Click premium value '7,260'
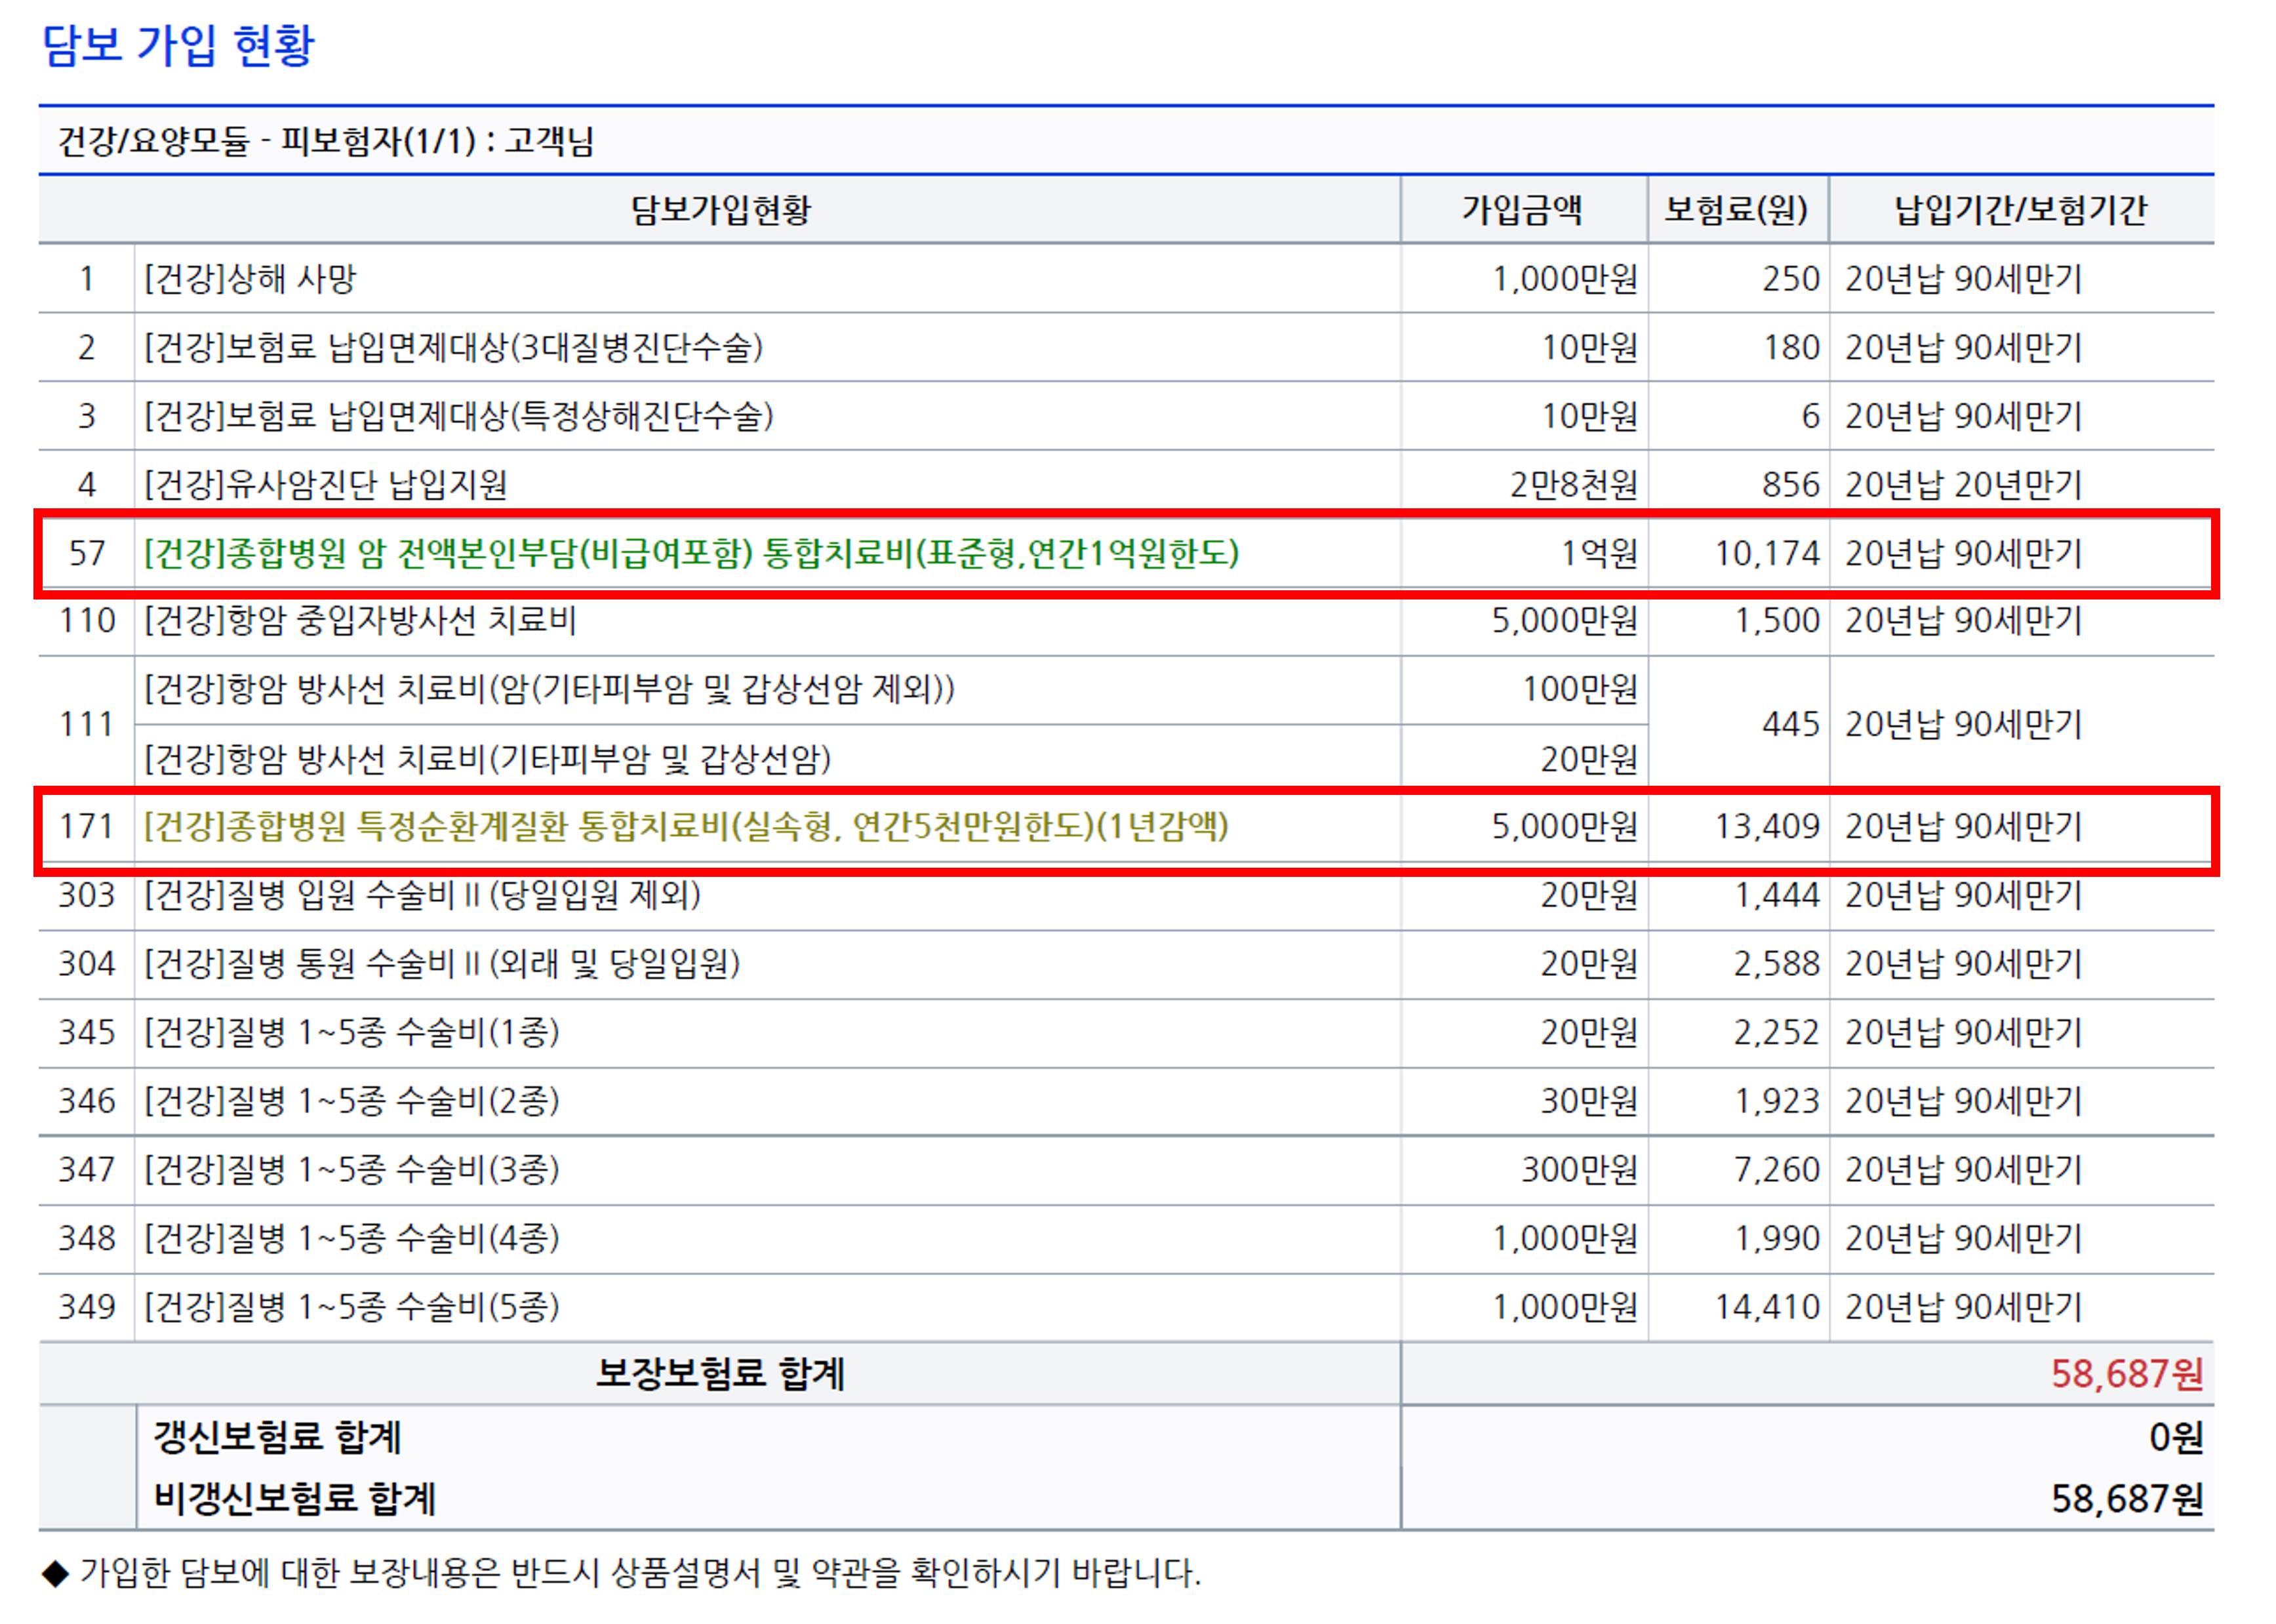The height and width of the screenshot is (1624, 2276). pos(1776,1170)
